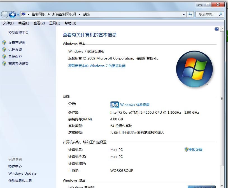Click the back navigation arrow
Viewport: 228px width, 188px height.
4,14
